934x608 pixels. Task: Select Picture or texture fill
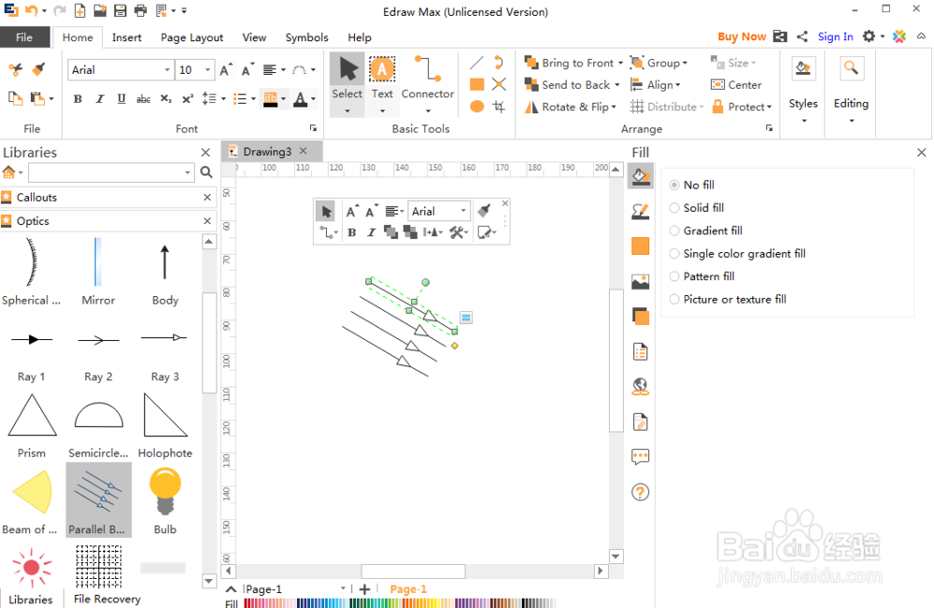(728, 300)
